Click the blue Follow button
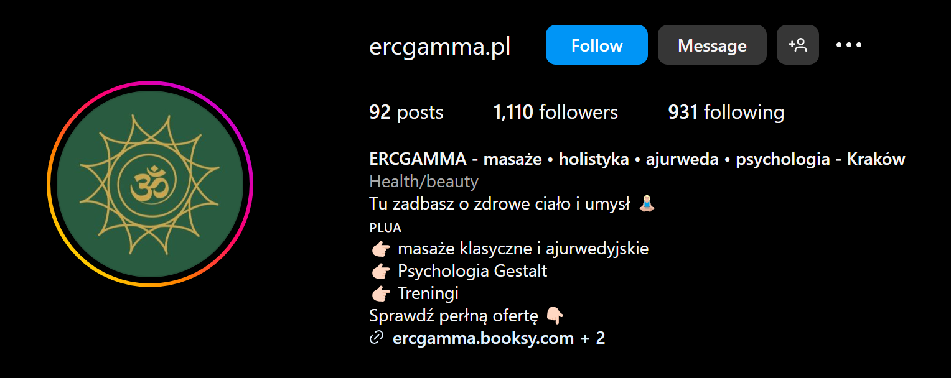This screenshot has width=951, height=378. pos(596,45)
